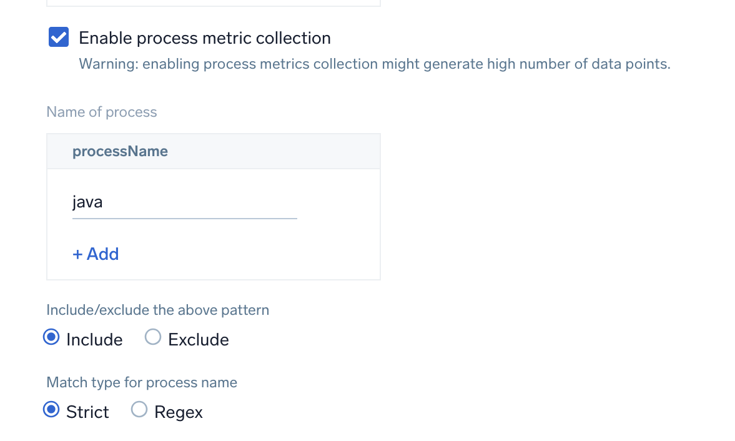735x441 pixels.
Task: Switch match type to Regex
Action: 139,410
